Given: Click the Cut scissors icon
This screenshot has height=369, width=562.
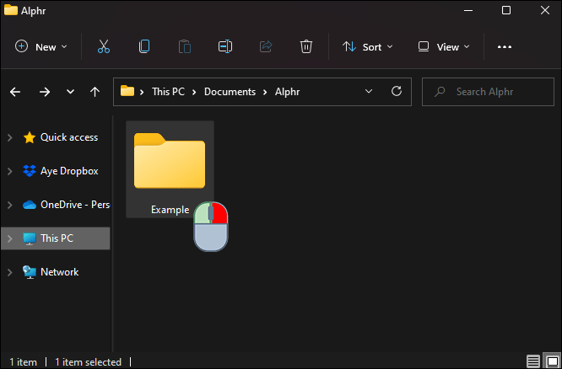Looking at the screenshot, I should point(104,46).
